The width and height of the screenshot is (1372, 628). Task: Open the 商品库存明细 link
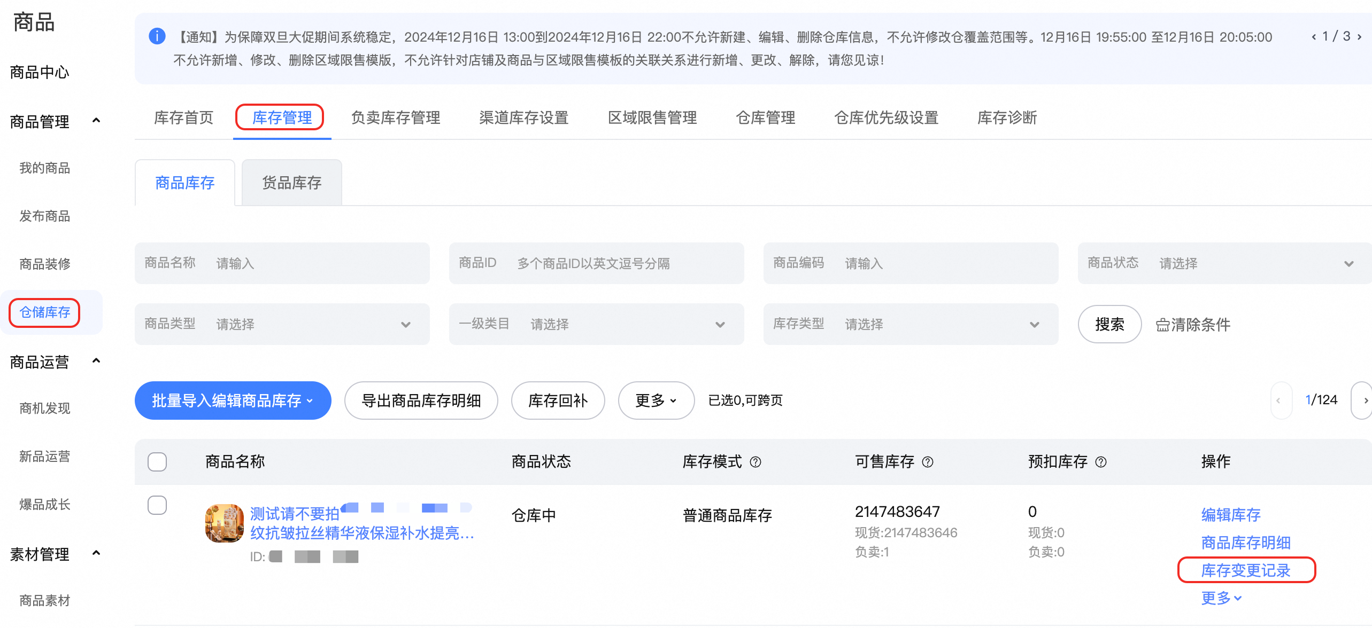pyautogui.click(x=1246, y=543)
